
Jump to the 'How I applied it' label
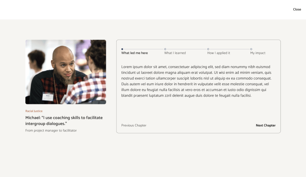[x=218, y=53]
